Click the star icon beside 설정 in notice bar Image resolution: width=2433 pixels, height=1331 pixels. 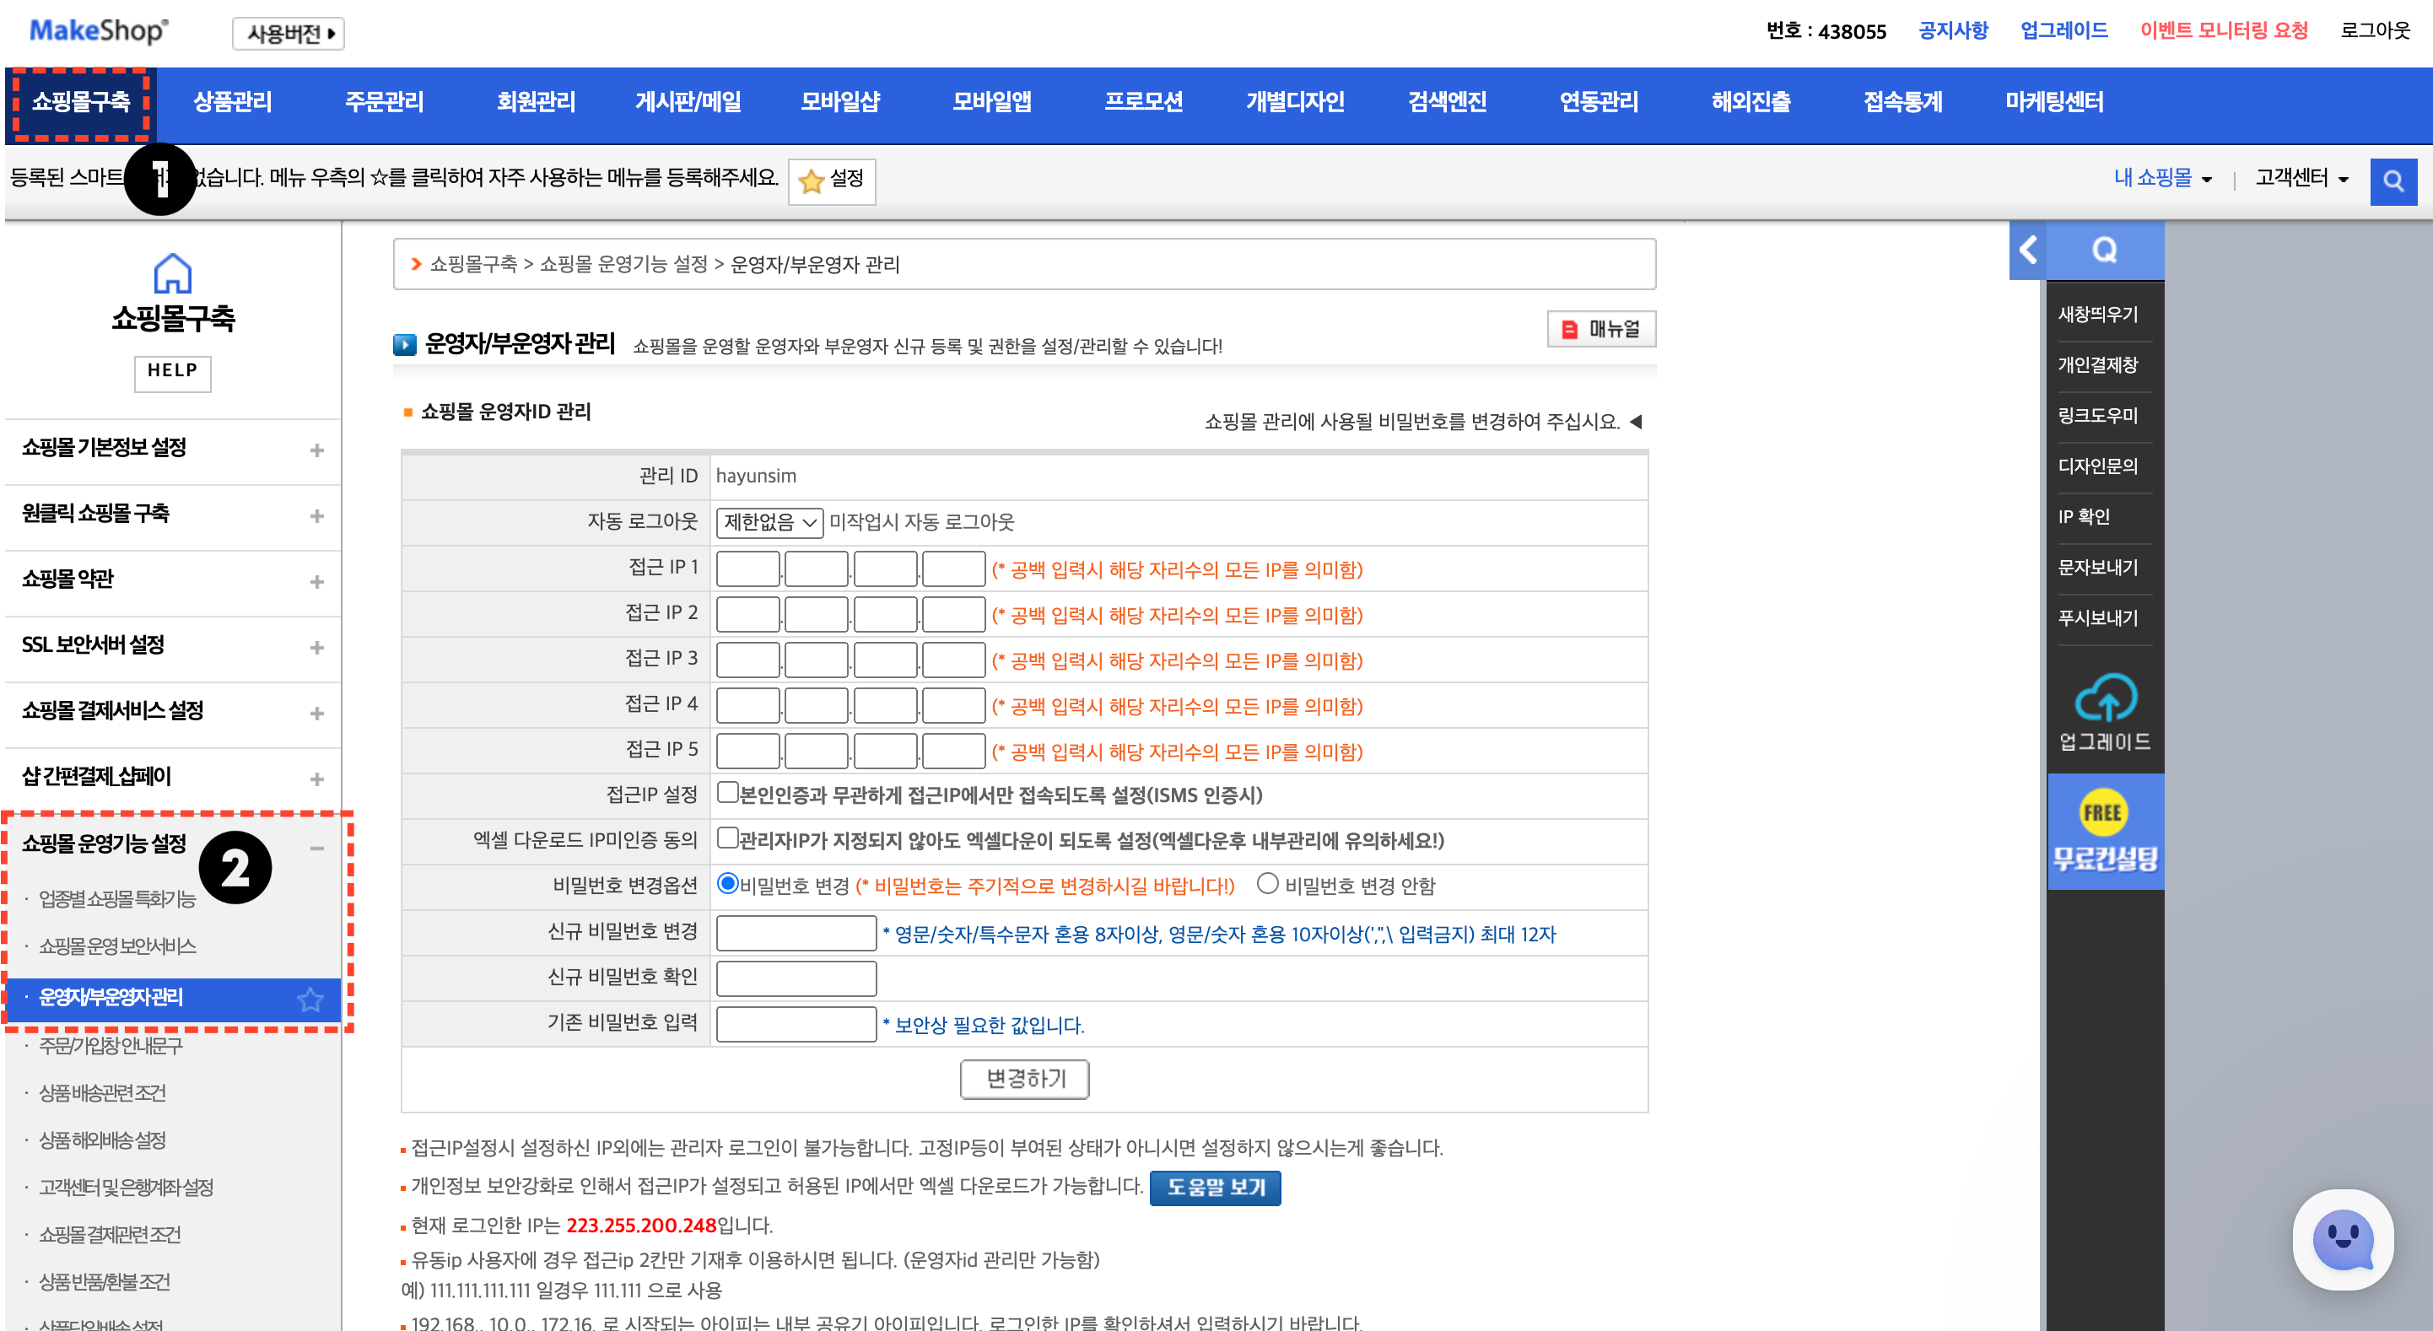811,181
